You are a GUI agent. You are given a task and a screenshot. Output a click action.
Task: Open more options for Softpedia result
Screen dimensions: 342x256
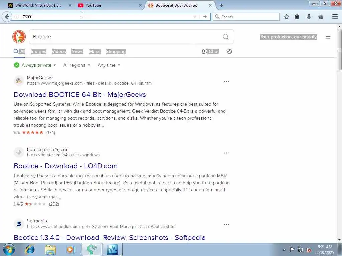(x=226, y=224)
